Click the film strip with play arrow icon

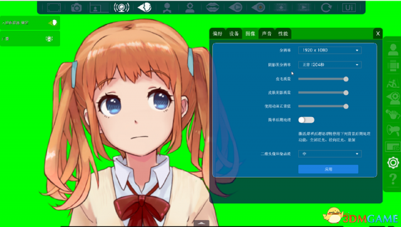click(x=303, y=8)
